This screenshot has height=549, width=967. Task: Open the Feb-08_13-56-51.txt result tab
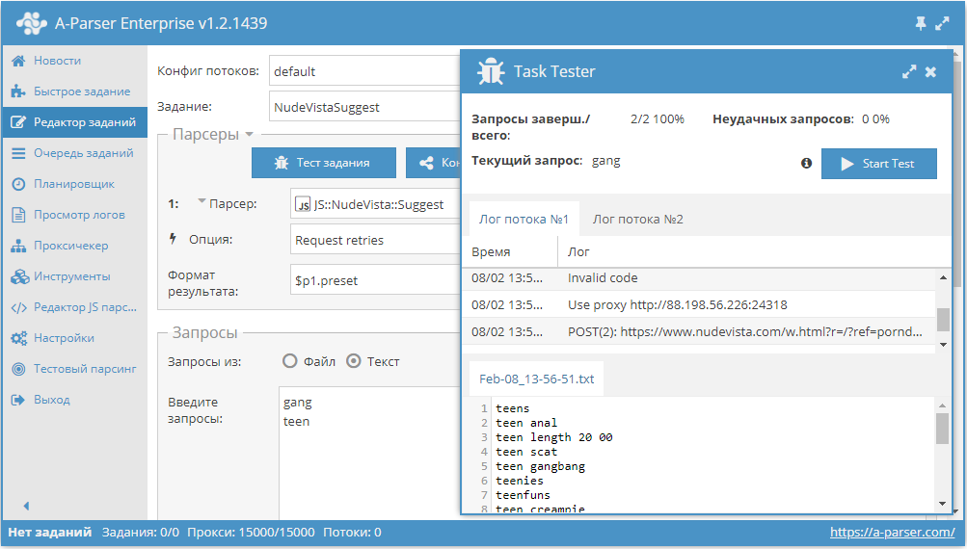point(537,379)
